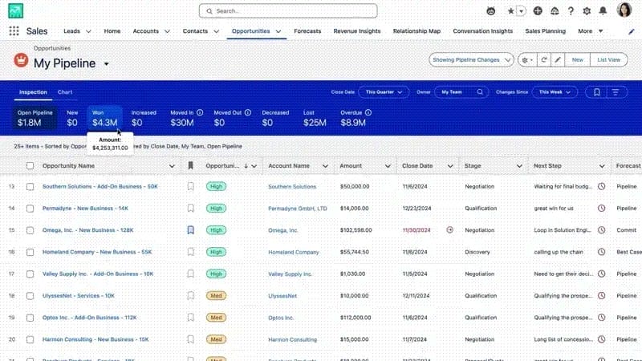Toggle the select-all checkbox in header
Viewport: 642px width, 361px height.
tap(30, 166)
